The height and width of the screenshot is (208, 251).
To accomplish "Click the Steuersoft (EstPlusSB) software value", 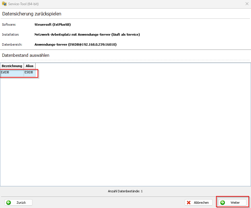I will [53, 25].
